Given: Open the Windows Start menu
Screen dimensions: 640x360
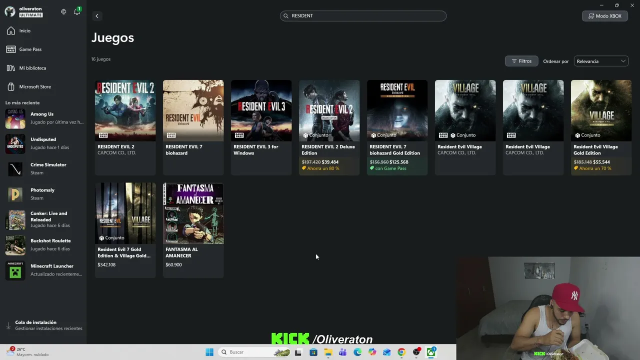Looking at the screenshot, I should point(209,352).
